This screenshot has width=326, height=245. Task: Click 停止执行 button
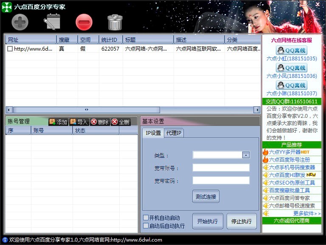(x=242, y=221)
